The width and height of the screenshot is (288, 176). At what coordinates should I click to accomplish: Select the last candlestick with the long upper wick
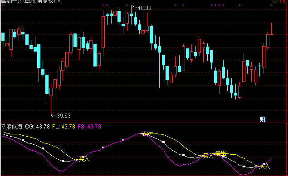tap(271, 29)
